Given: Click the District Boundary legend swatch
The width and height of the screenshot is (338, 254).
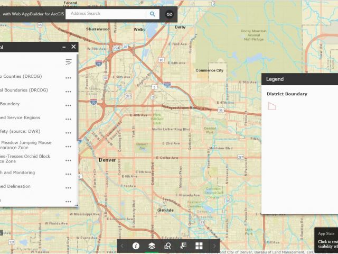Looking at the screenshot, I should tap(272, 106).
